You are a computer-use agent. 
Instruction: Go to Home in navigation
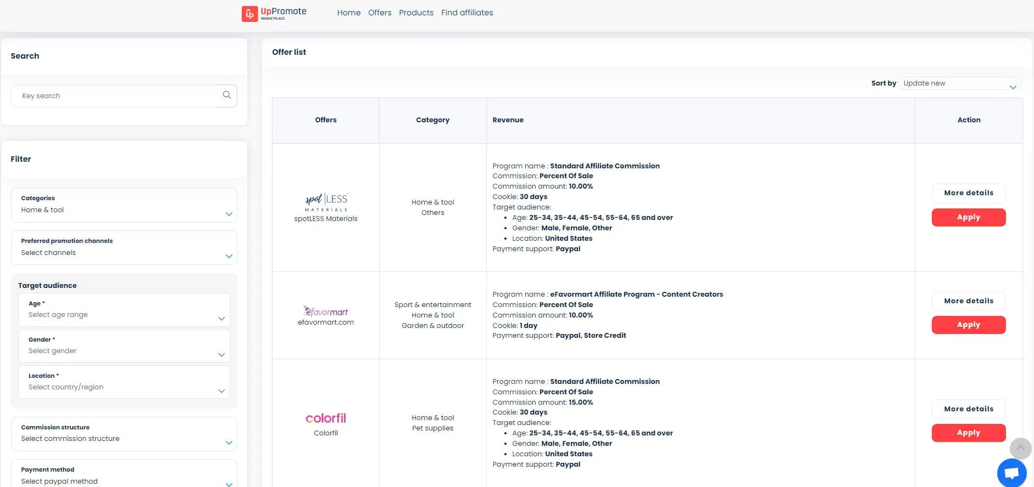349,13
